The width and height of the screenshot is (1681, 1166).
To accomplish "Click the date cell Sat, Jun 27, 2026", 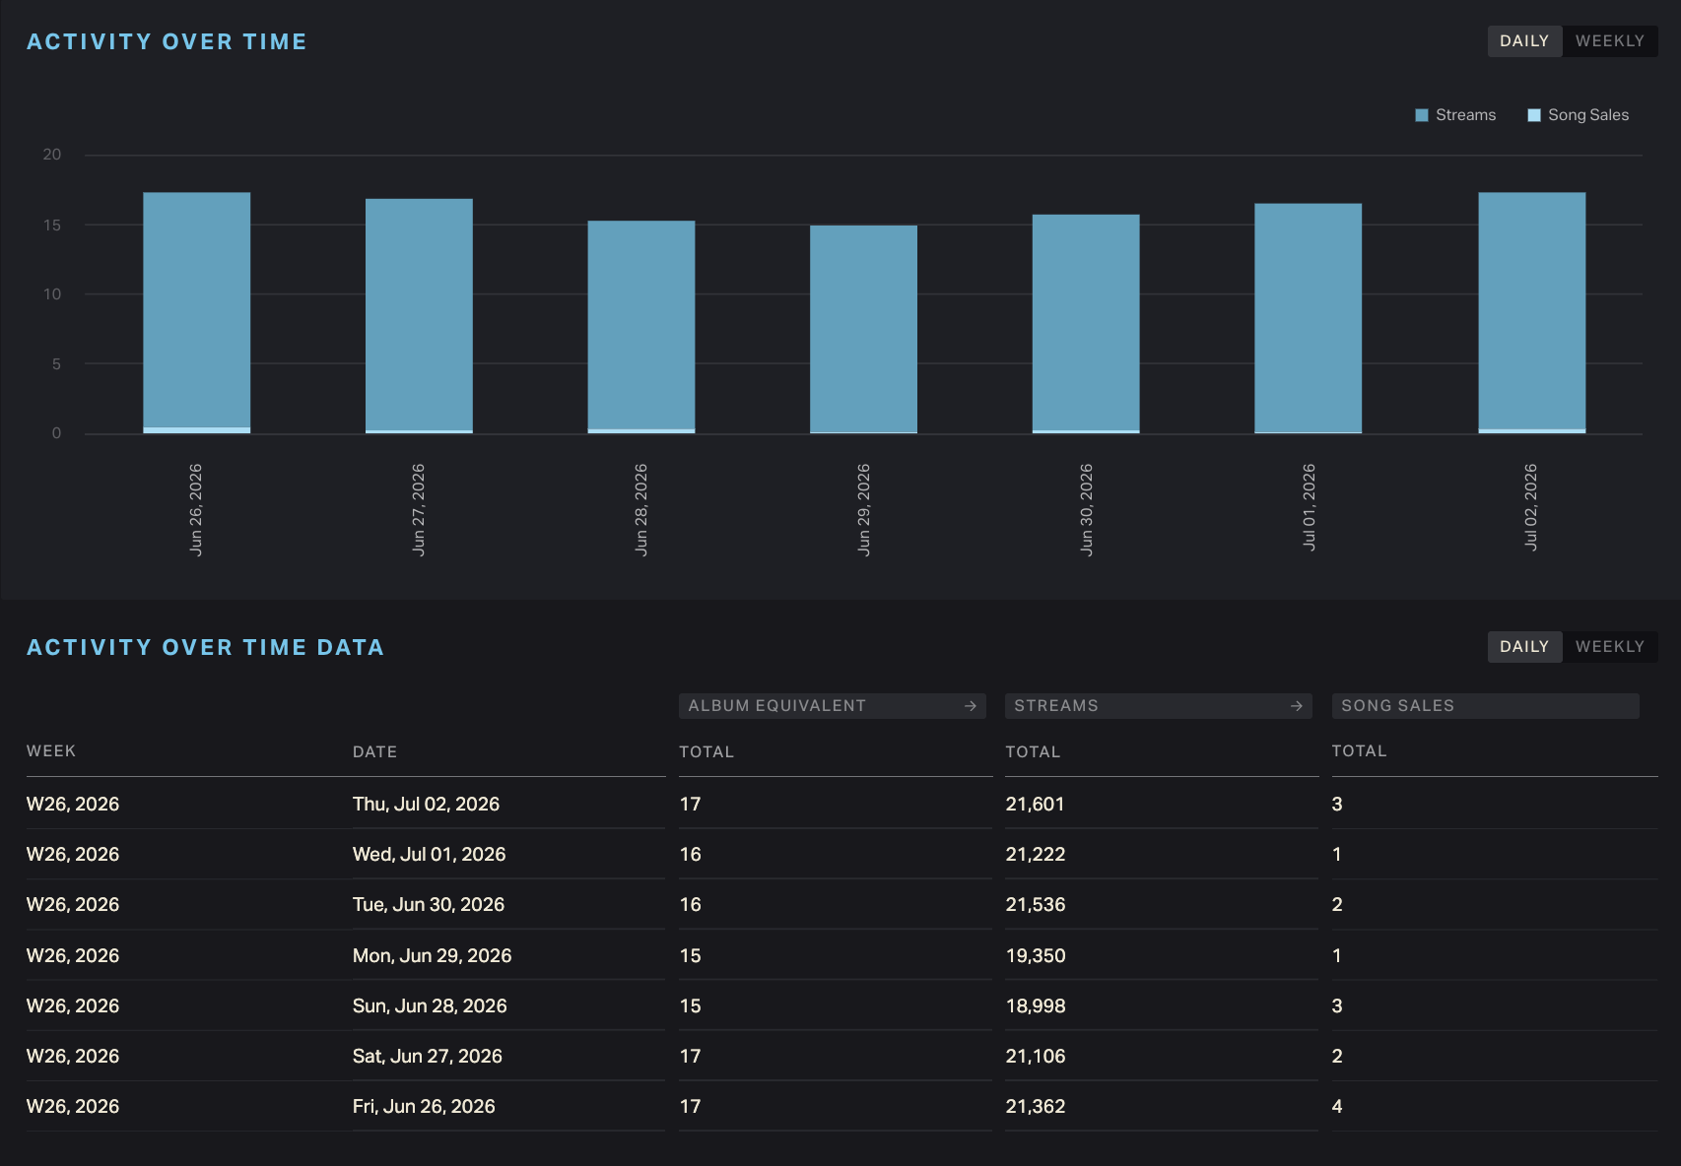I will click(x=428, y=1057).
